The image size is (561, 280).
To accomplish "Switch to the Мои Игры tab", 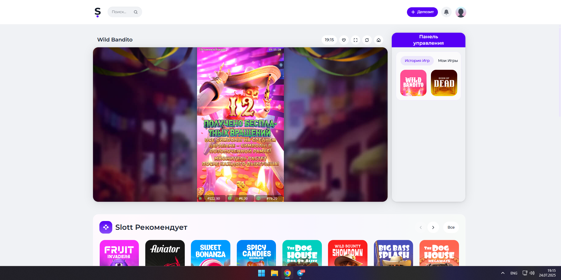I will click(448, 61).
